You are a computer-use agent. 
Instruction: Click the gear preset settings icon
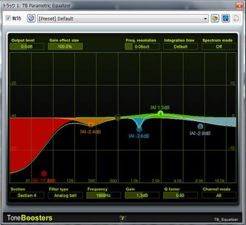pyautogui.click(x=31, y=18)
